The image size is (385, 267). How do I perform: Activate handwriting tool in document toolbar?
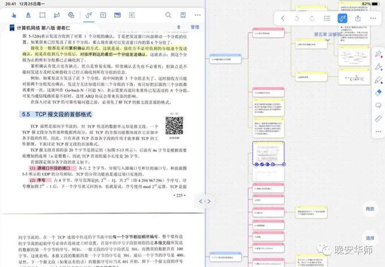tap(89, 15)
